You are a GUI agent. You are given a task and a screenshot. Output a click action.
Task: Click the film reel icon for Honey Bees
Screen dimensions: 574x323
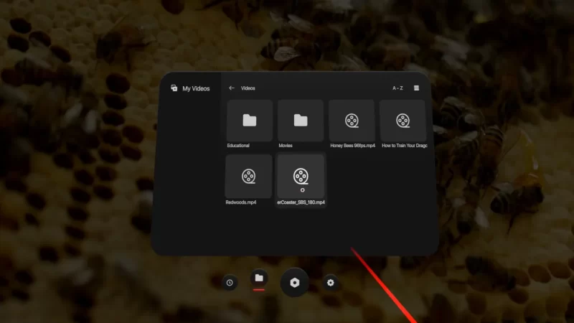pyautogui.click(x=352, y=121)
